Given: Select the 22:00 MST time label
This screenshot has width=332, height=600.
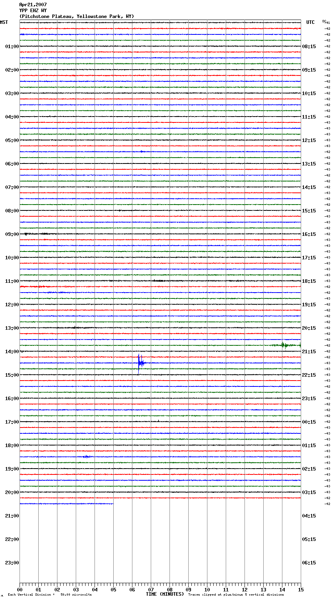Looking at the screenshot, I should click(12, 539).
